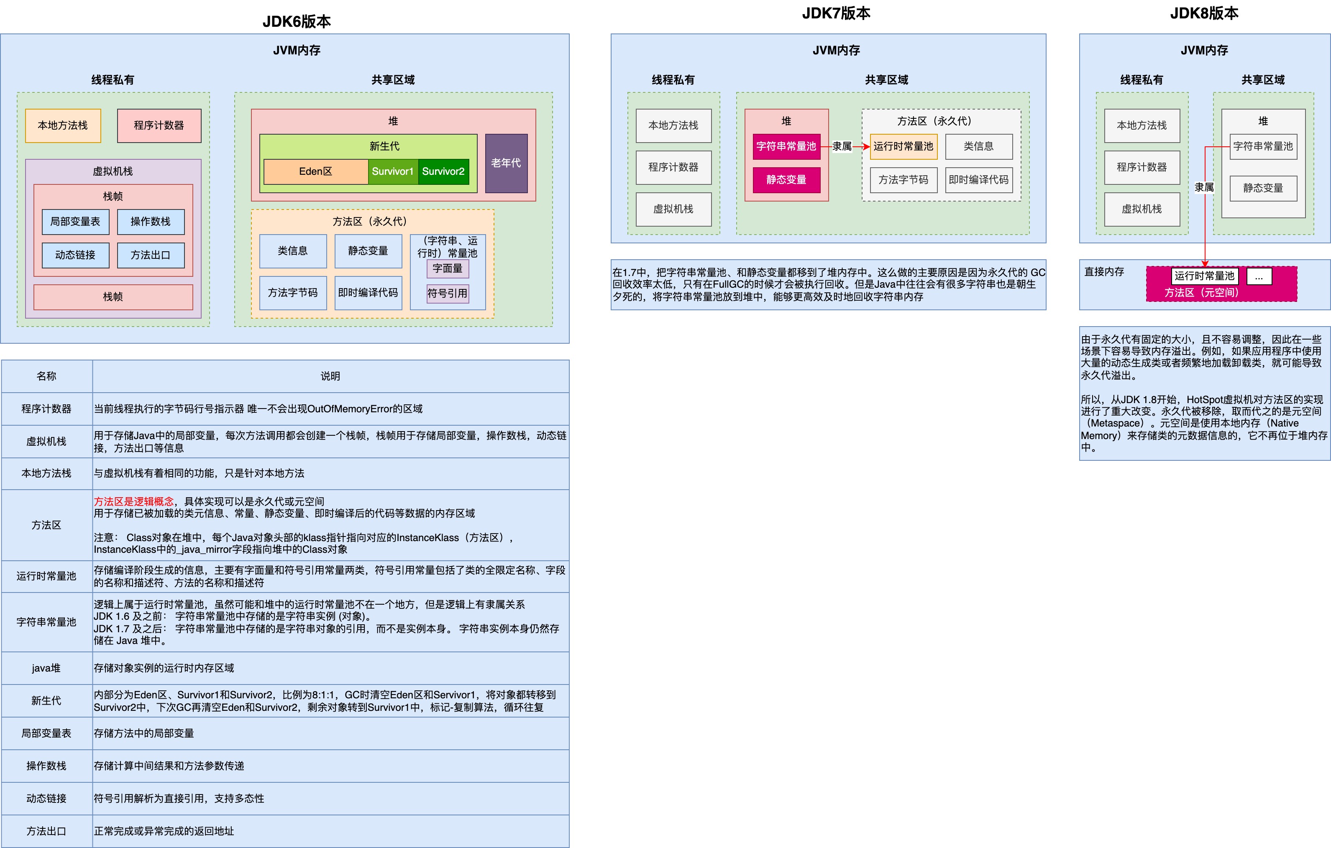
Task: Click the 字符串常量池 block in JDK7 heap
Action: pyautogui.click(x=787, y=147)
